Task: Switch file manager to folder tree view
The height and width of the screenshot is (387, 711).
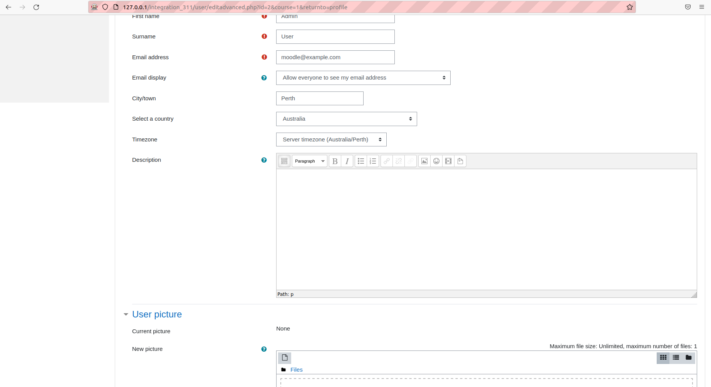Action: point(689,358)
